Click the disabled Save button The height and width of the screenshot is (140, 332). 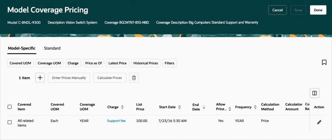(x=298, y=10)
